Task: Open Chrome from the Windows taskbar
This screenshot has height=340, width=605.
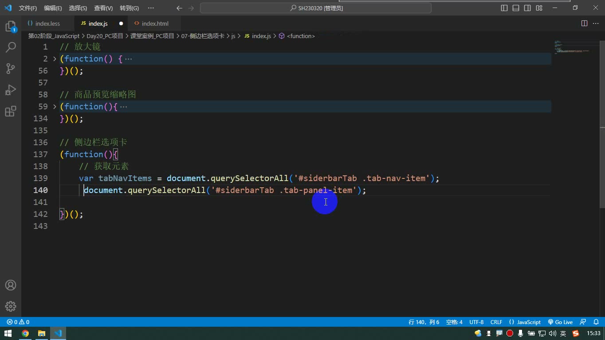Action: click(25, 333)
